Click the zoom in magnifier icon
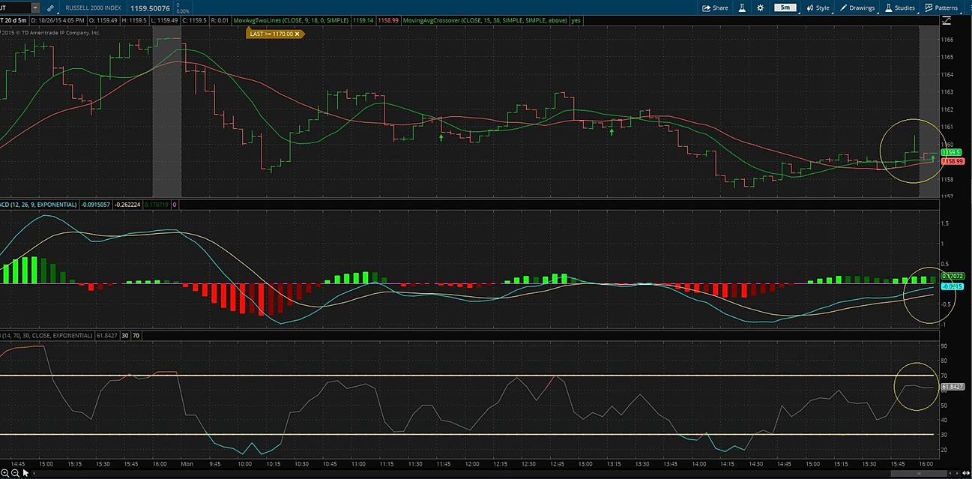Screen dimensions: 972x479 4,472
